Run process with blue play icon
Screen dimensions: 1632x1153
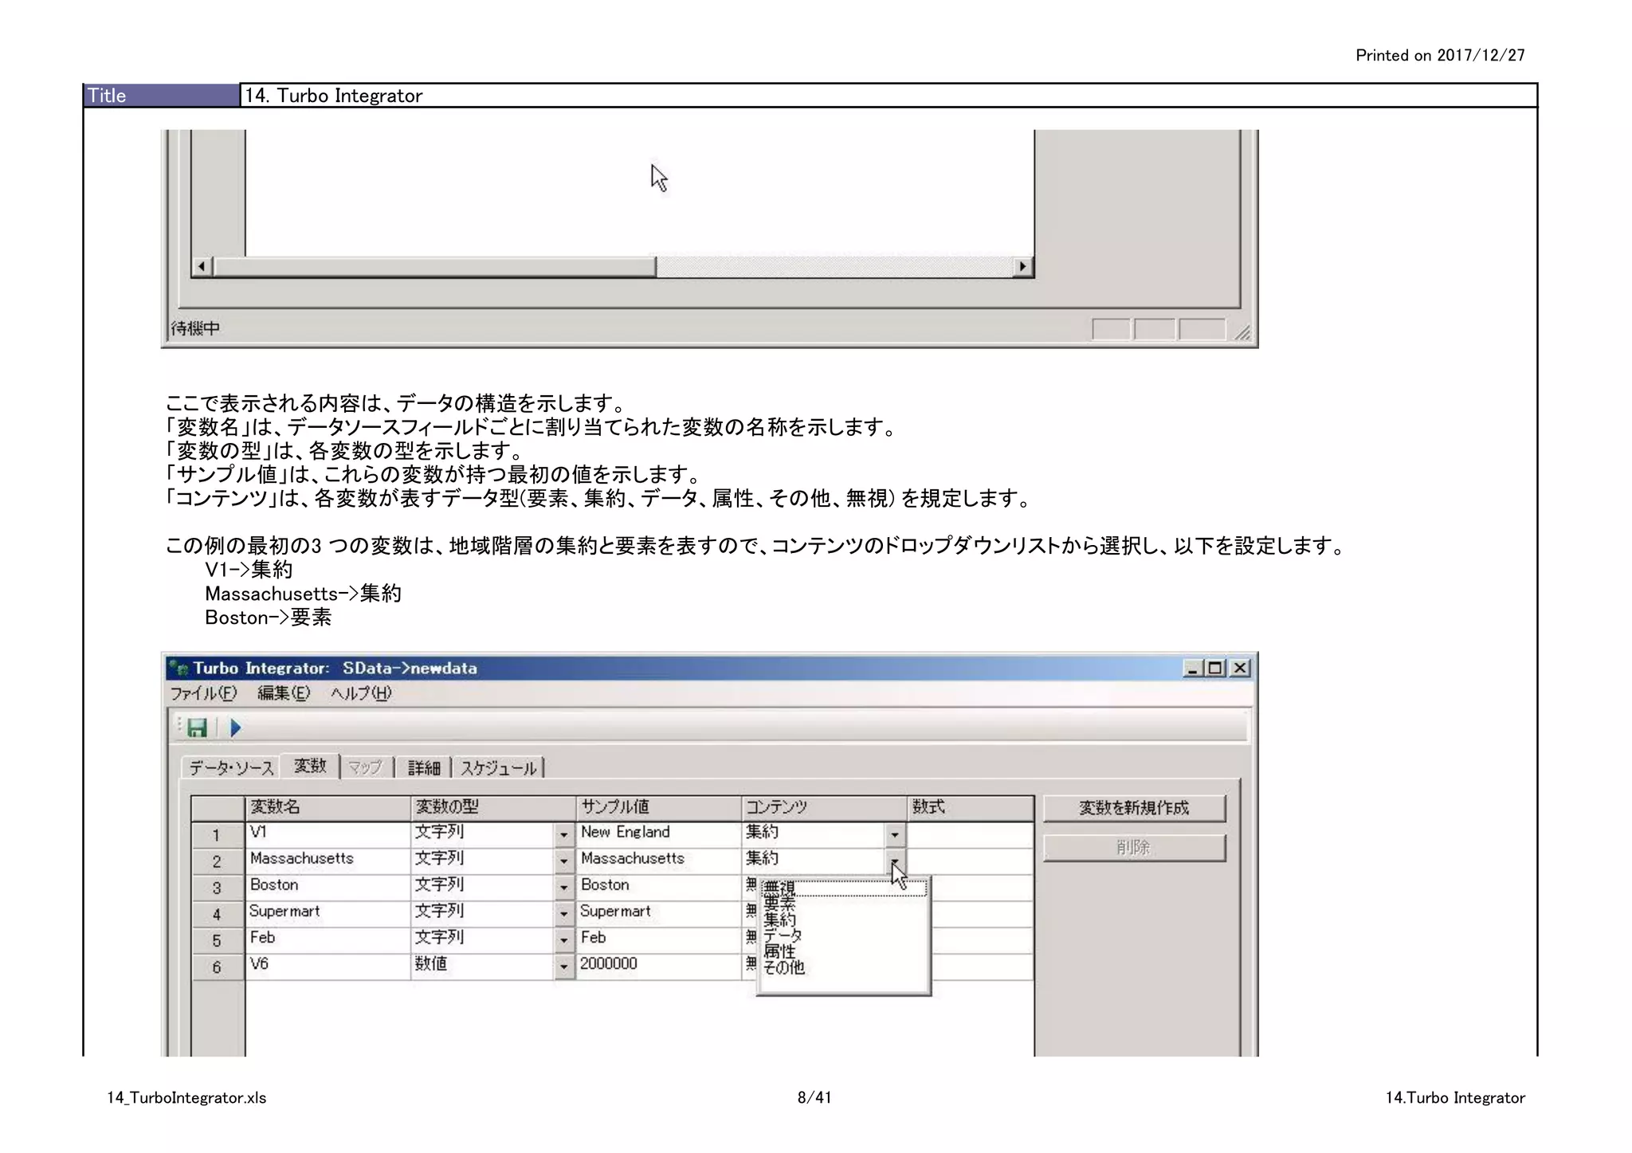click(x=235, y=727)
